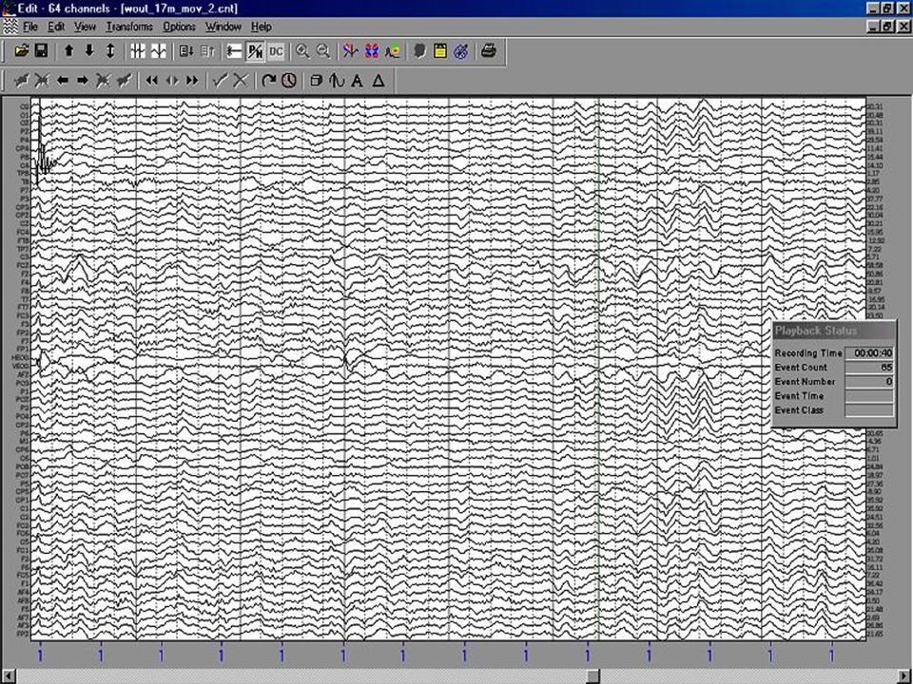The image size is (913, 684).
Task: Click the page up channels icon
Action: tap(207, 51)
